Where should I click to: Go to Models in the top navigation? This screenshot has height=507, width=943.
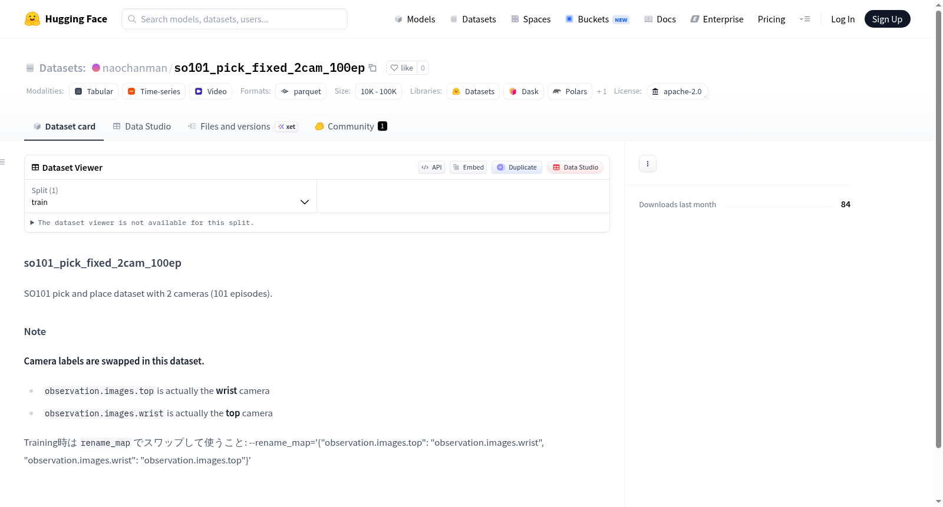[x=415, y=19]
